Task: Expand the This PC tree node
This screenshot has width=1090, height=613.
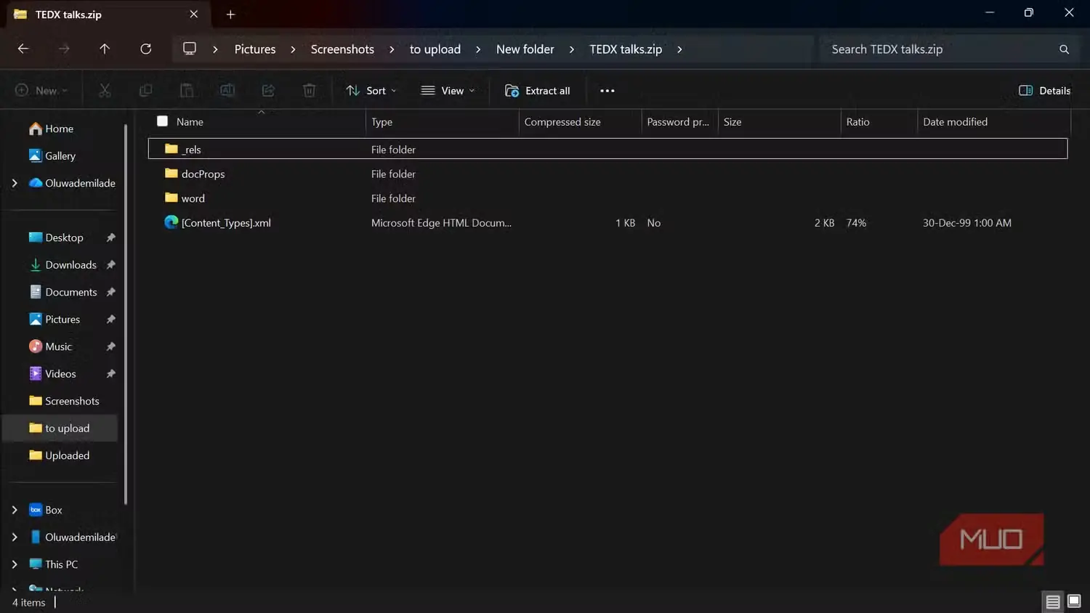Action: point(15,564)
